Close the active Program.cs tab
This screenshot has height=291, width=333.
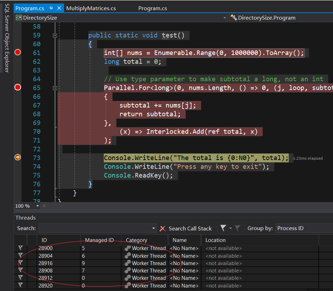(x=59, y=8)
